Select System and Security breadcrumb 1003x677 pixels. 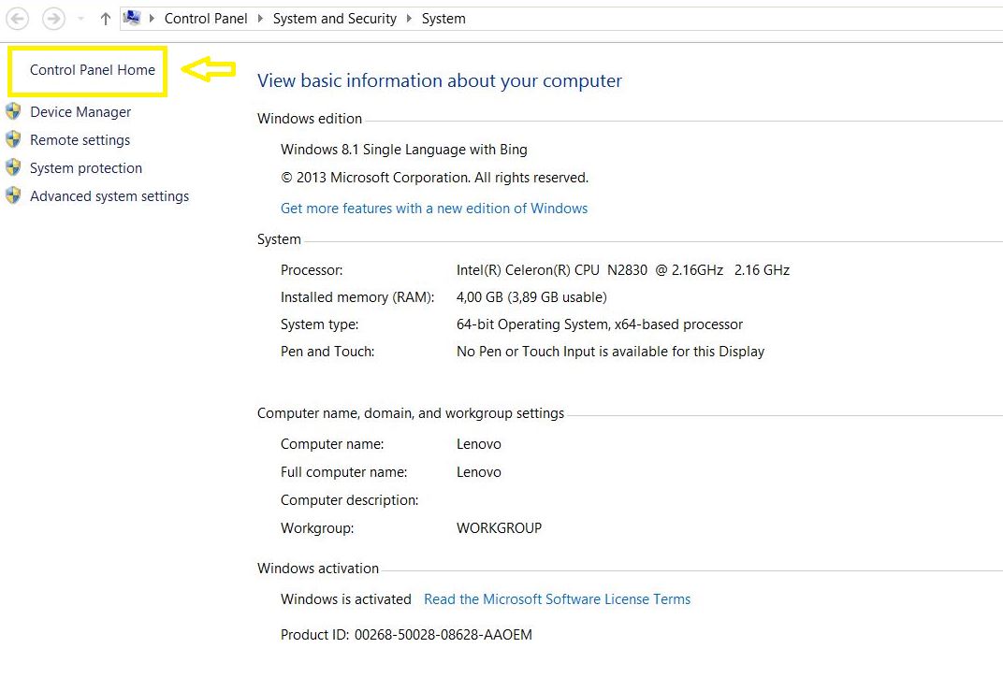coord(335,19)
